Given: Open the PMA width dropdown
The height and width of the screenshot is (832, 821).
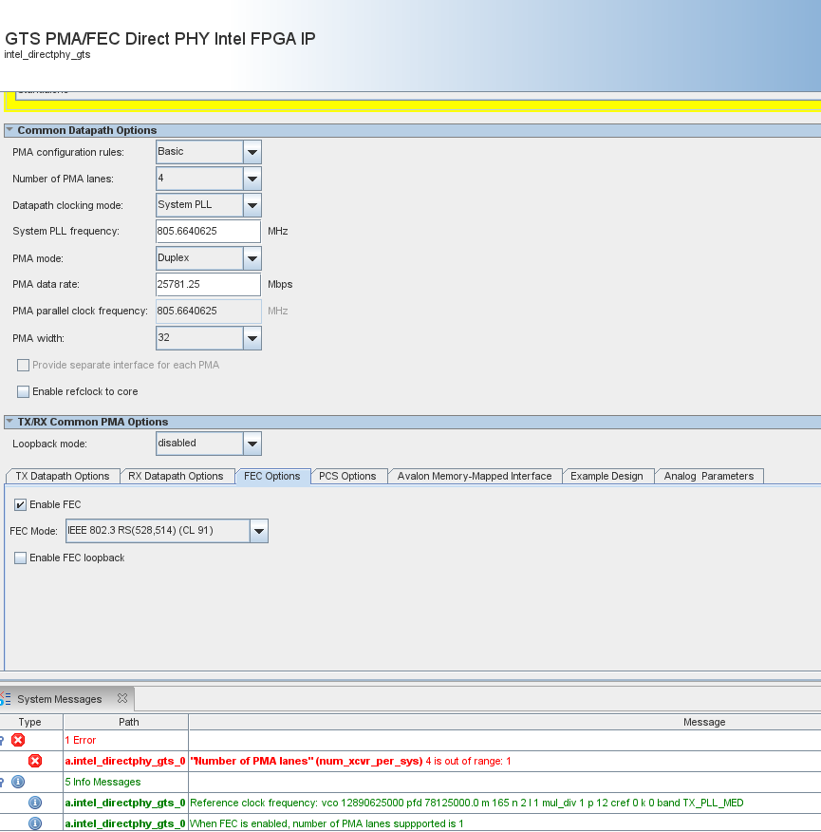Looking at the screenshot, I should [252, 338].
